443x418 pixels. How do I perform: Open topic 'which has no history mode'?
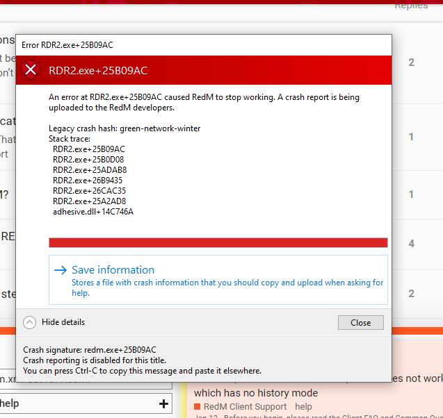pyautogui.click(x=256, y=393)
